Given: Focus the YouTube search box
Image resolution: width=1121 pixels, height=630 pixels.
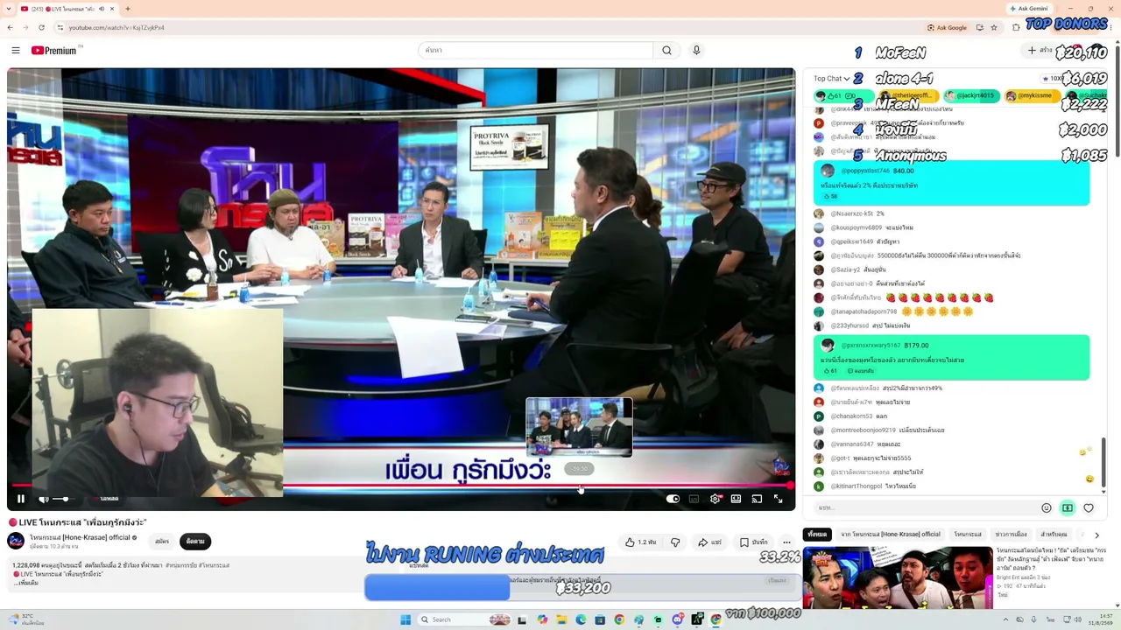Looking at the screenshot, I should point(535,51).
